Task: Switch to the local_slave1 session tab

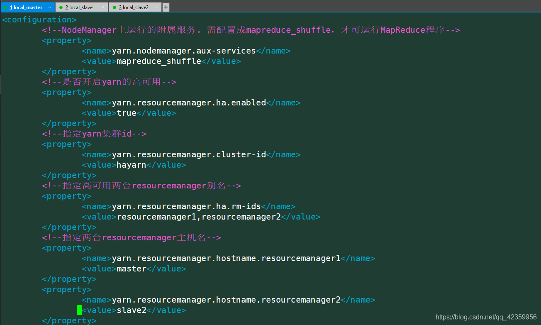Action: [82, 7]
